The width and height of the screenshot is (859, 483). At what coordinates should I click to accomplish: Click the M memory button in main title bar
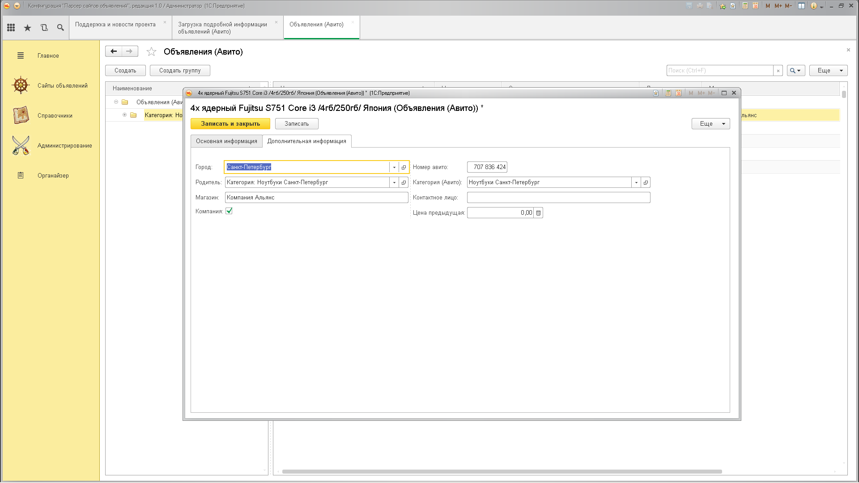(768, 6)
